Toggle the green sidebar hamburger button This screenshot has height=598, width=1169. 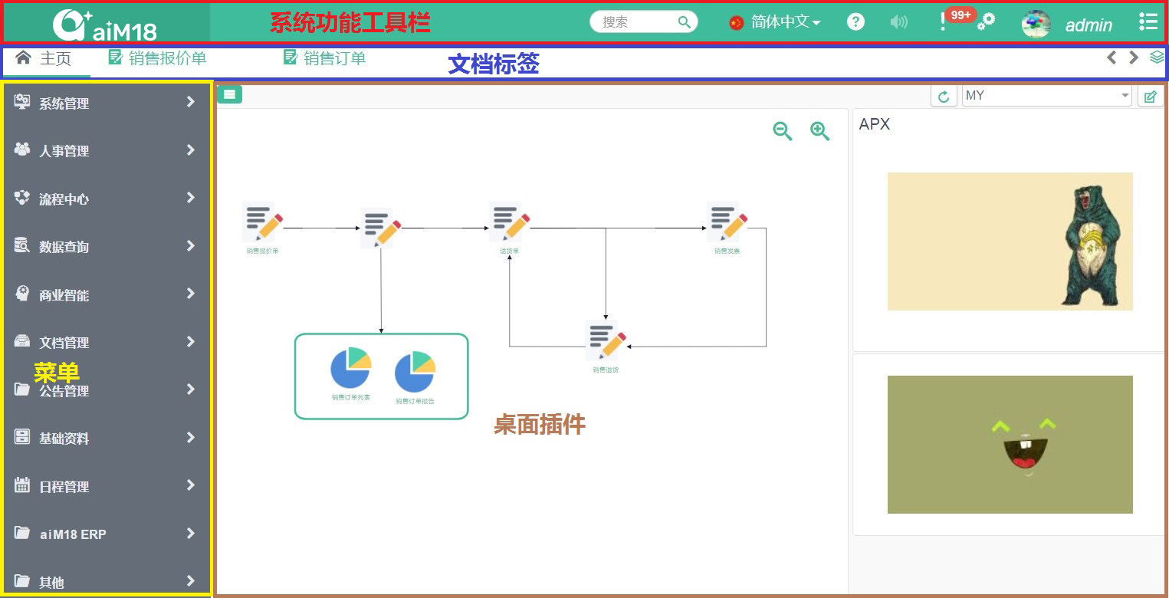pyautogui.click(x=230, y=95)
